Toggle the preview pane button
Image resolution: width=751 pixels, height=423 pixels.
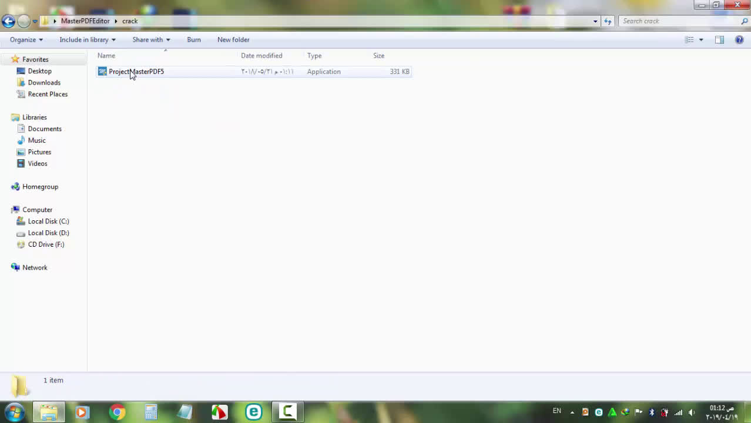pos(719,40)
